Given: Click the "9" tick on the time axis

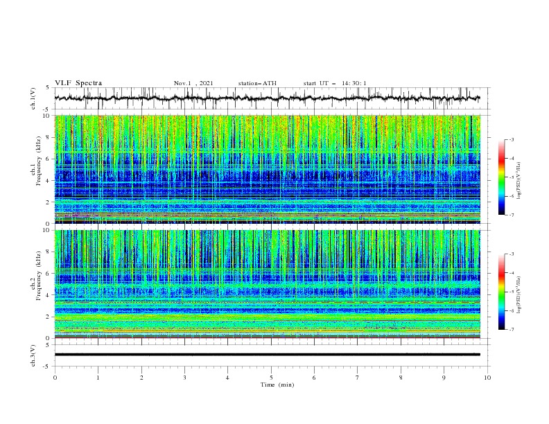Looking at the screenshot, I should (x=444, y=378).
